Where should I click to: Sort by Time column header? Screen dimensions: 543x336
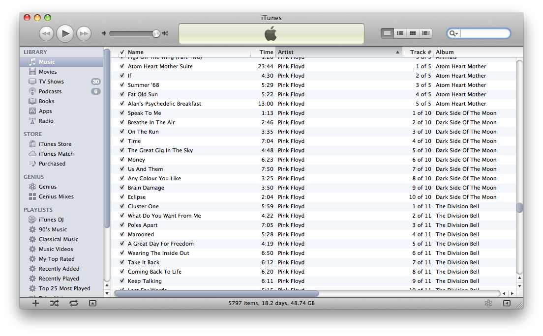[x=263, y=52]
